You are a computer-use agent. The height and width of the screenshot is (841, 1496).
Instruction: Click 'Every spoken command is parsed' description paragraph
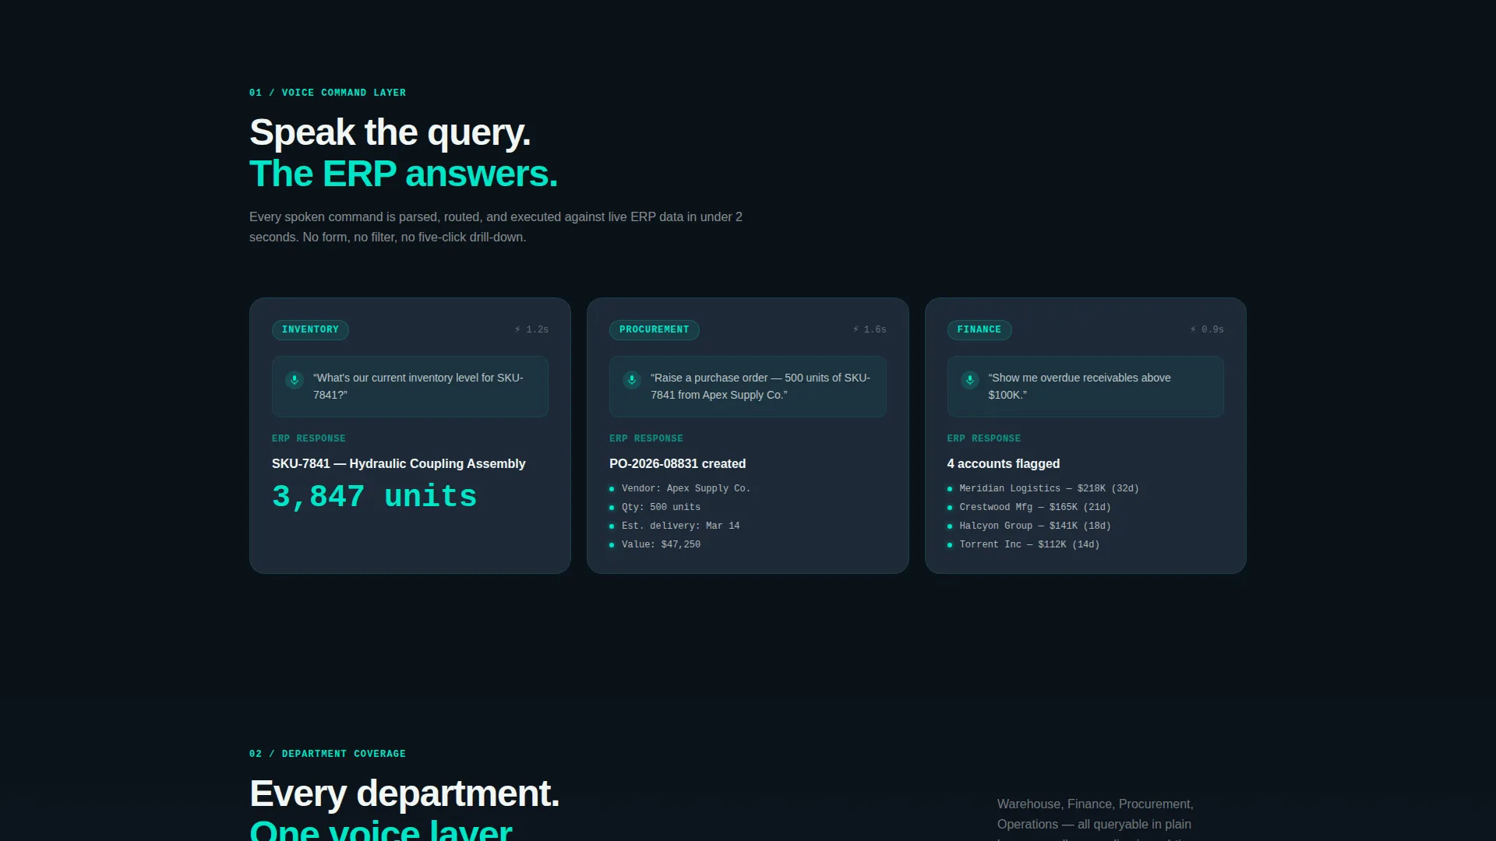496,227
